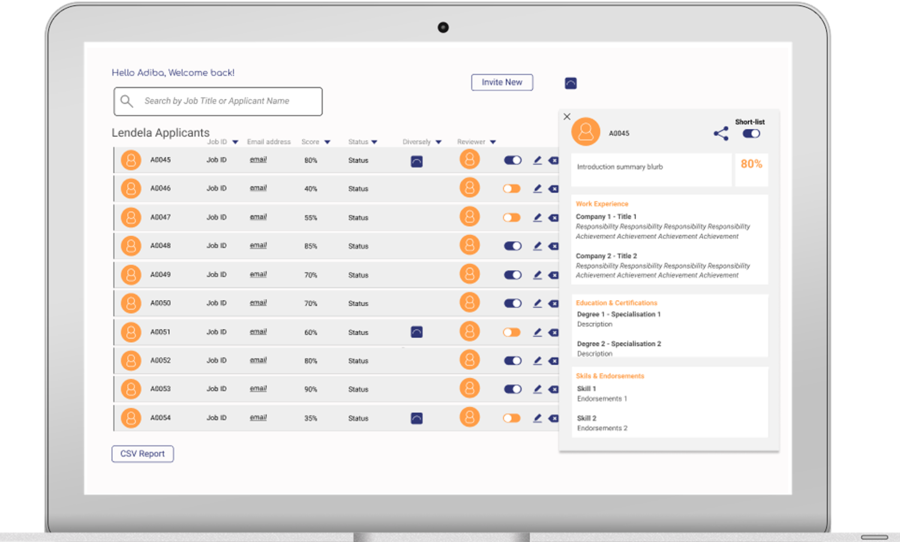This screenshot has width=900, height=542.
Task: Click the Diversely badge in A0054 row
Action: 416,418
